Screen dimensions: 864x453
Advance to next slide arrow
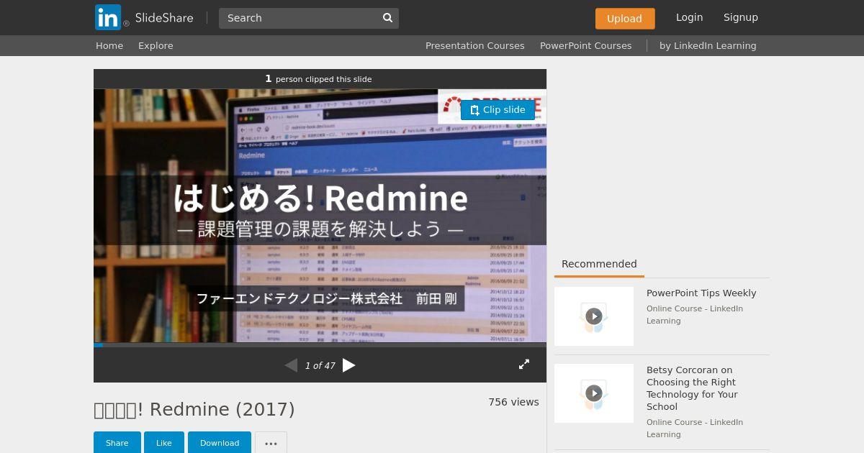(x=349, y=365)
